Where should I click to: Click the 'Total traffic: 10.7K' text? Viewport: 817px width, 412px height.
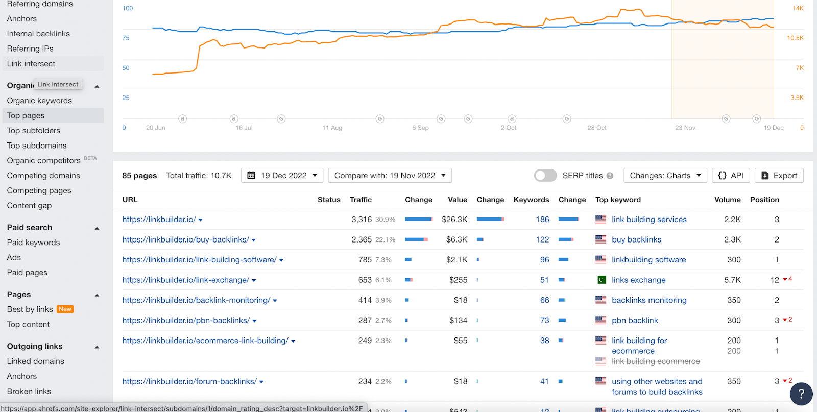(x=199, y=176)
